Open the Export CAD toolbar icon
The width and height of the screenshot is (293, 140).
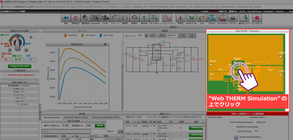(212, 18)
